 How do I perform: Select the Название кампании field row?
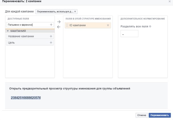(x=30, y=36)
